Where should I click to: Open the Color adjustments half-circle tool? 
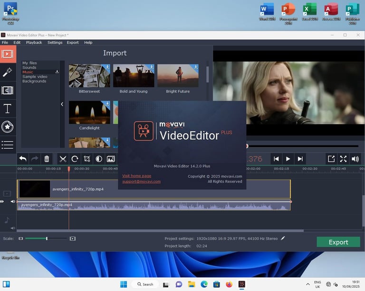pyautogui.click(x=99, y=159)
